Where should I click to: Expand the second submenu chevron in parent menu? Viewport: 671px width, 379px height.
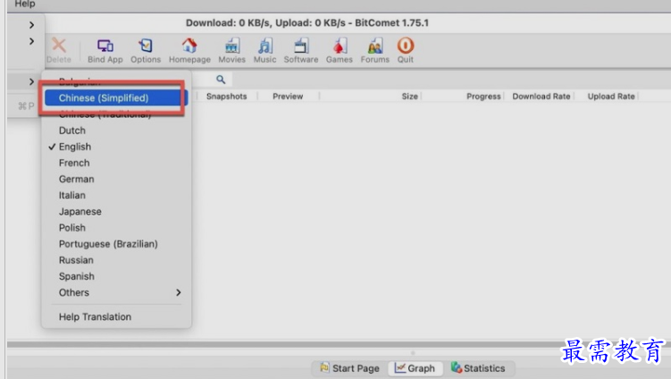point(31,41)
